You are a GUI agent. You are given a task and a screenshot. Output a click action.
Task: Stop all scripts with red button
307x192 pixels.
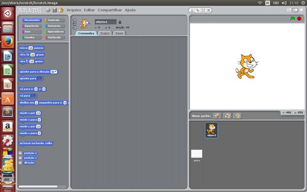[299, 19]
